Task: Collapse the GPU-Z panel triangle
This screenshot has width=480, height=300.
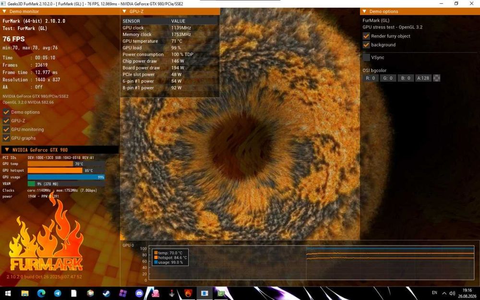Action: pos(124,12)
